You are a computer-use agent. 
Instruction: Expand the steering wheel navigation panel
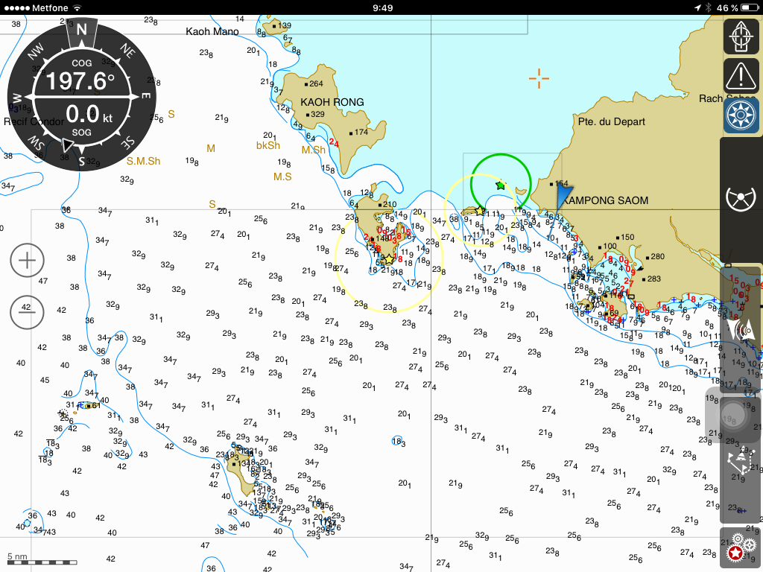pyautogui.click(x=741, y=199)
